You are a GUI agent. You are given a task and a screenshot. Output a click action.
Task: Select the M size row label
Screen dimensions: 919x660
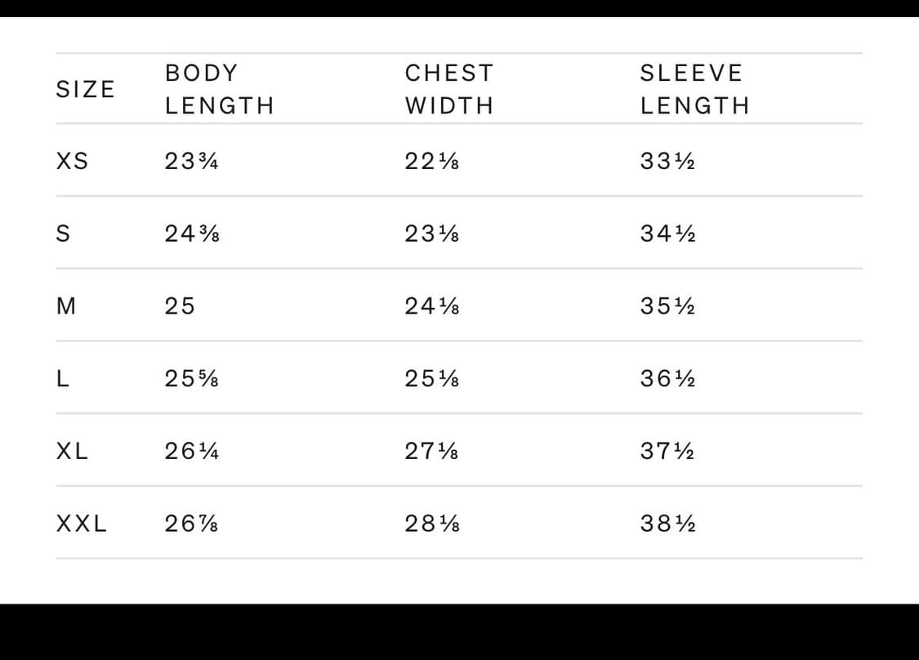pos(65,306)
